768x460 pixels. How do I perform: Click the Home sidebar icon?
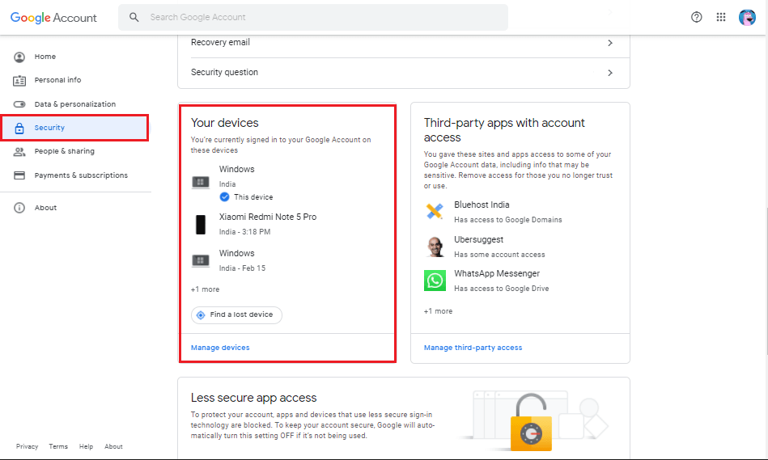[19, 57]
